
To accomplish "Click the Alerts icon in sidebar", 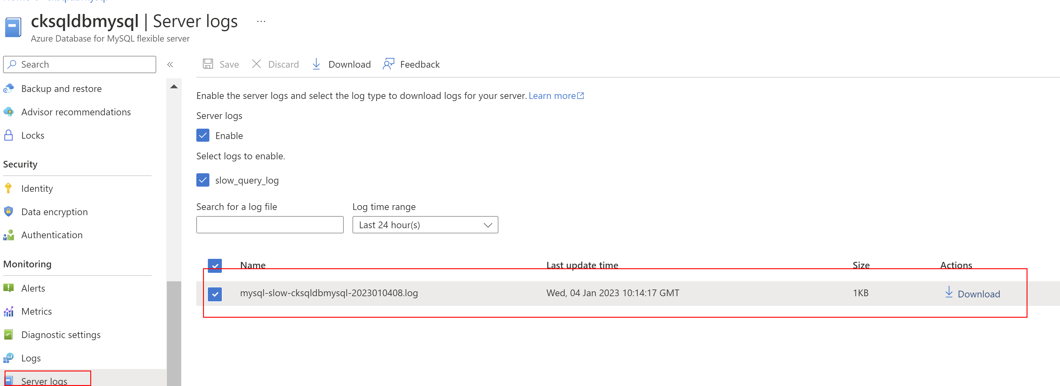I will click(x=9, y=288).
